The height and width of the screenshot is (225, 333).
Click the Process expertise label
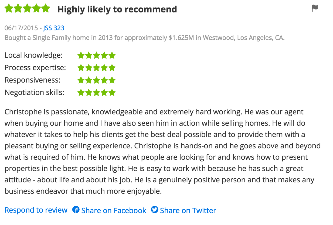click(35, 68)
